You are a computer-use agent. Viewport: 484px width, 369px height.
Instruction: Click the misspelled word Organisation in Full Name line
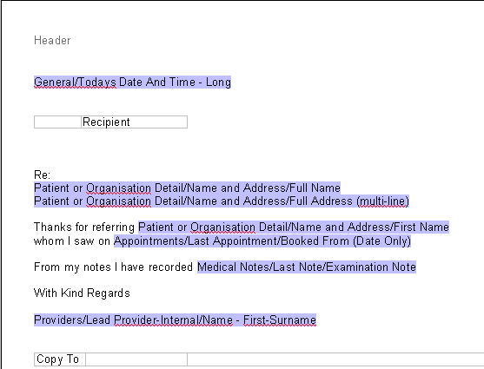pyautogui.click(x=118, y=188)
